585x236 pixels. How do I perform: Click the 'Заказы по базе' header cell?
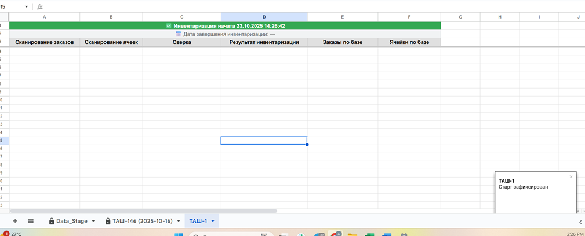[343, 42]
